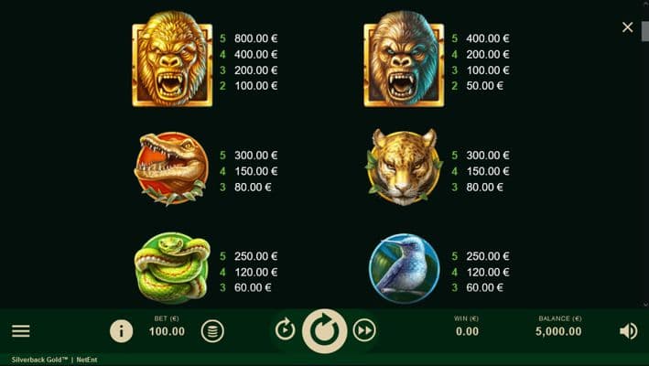Click the balance value 5,000.00
The height and width of the screenshot is (366, 649).
558,331
